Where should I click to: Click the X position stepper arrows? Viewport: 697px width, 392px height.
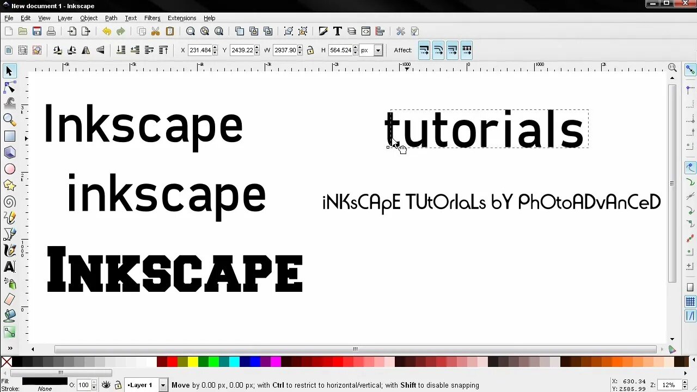pos(215,50)
